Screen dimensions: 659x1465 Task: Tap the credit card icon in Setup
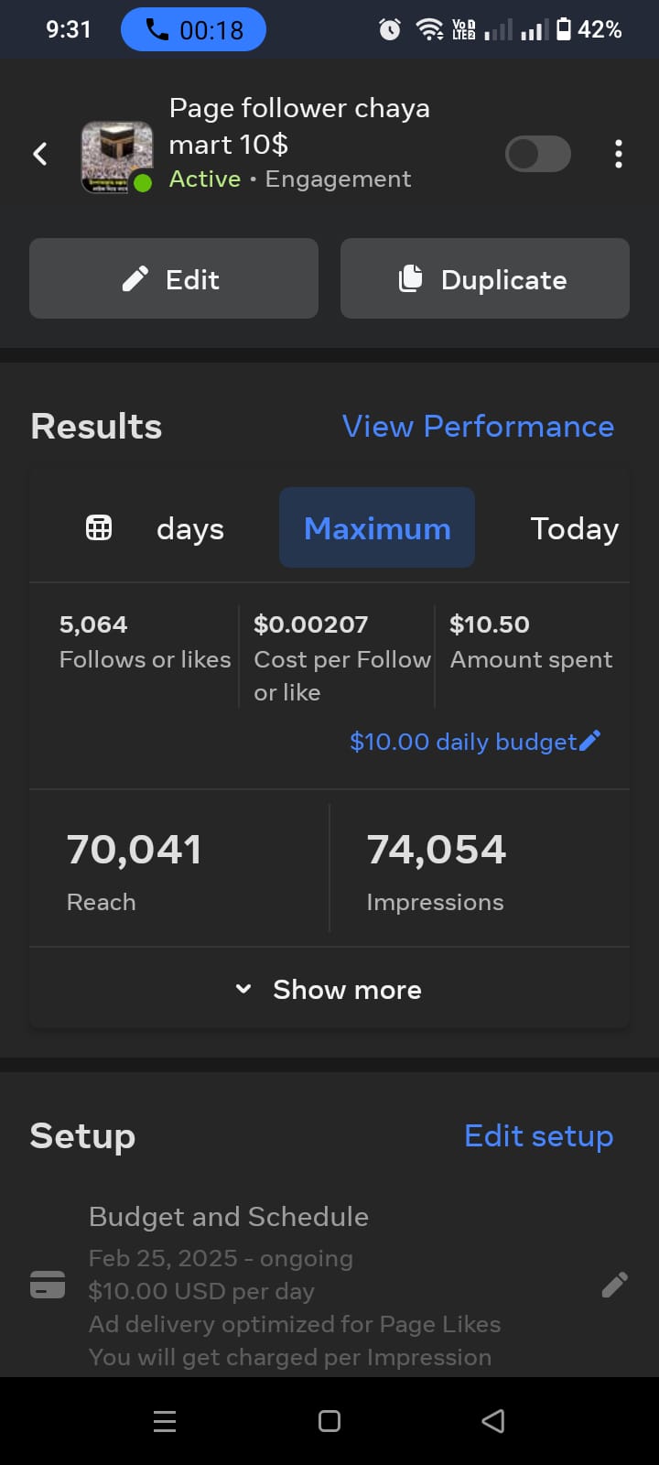[48, 1285]
